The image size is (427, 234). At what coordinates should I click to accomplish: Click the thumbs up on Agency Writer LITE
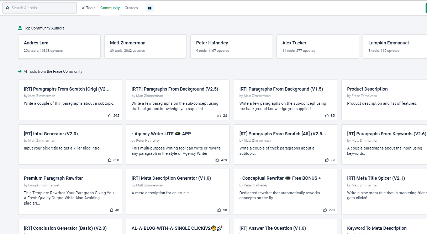pos(217,160)
